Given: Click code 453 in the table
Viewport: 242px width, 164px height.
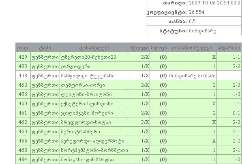Looking at the screenshot, I should pyautogui.click(x=23, y=85).
